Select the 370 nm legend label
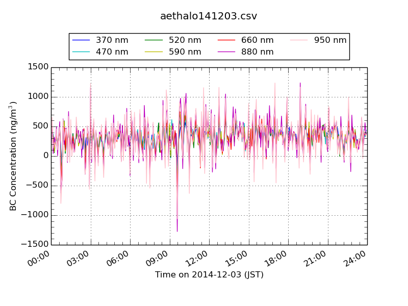 pyautogui.click(x=112, y=40)
